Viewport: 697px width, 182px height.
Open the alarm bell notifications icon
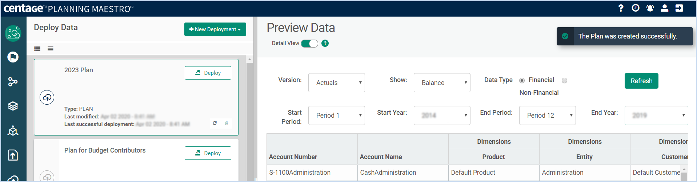tap(650, 8)
